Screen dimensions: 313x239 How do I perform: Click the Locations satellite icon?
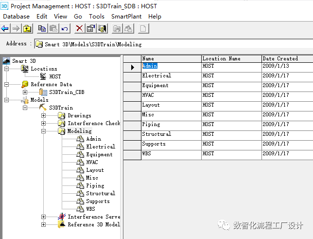tap(25, 69)
